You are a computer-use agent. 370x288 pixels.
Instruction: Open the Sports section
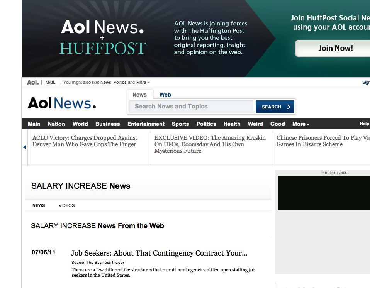180,124
